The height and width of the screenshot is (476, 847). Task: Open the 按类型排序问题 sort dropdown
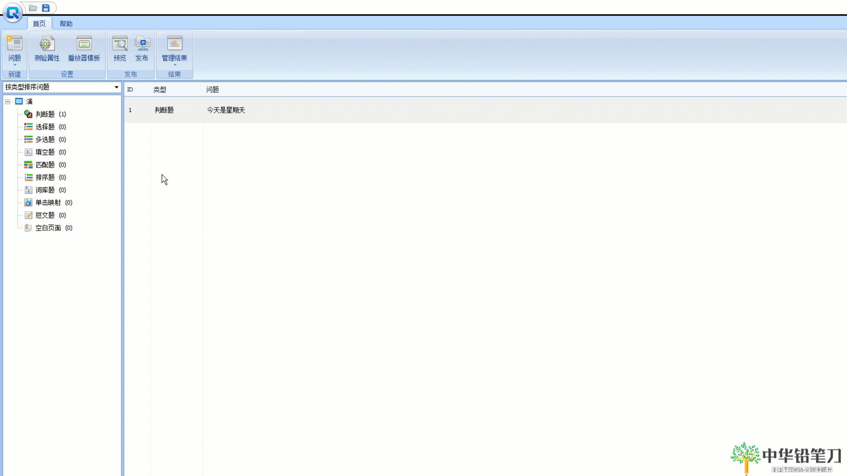[116, 87]
